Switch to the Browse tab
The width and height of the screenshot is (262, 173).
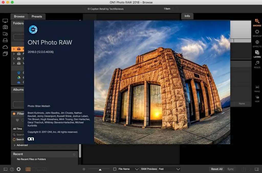tap(19, 16)
